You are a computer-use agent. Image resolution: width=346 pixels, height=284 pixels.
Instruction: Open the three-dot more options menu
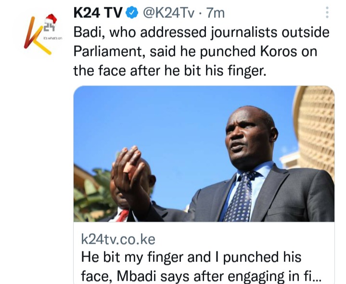(327, 12)
